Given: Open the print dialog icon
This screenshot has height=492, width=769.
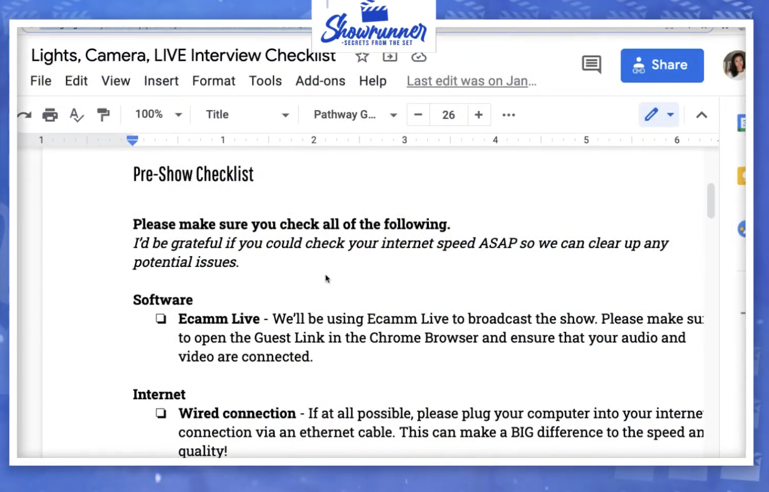Looking at the screenshot, I should (50, 114).
